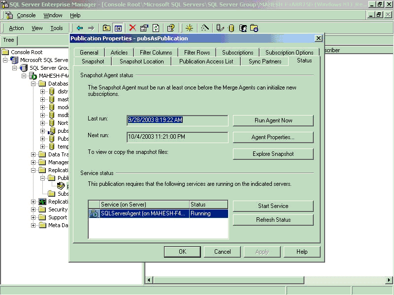This screenshot has width=394, height=295.
Task: Click the Help question mark toolbar icon
Action: point(171,28)
